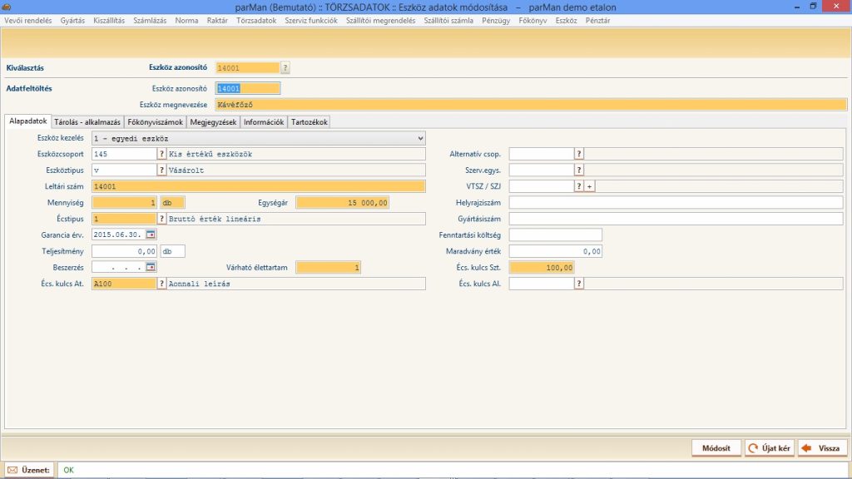
Task: Click the Écstípus code field
Action: (x=125, y=219)
